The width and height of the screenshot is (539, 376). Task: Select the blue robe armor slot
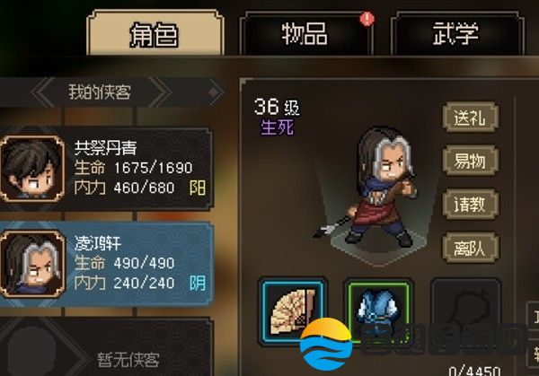click(x=379, y=311)
